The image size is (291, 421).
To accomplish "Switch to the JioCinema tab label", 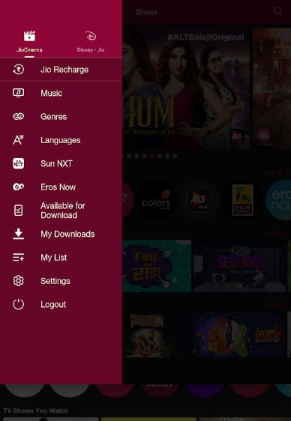I will point(29,50).
